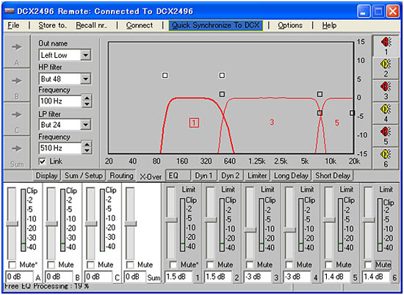Click the Free EQ Processing status text
404x295 pixels.
pos(46,286)
